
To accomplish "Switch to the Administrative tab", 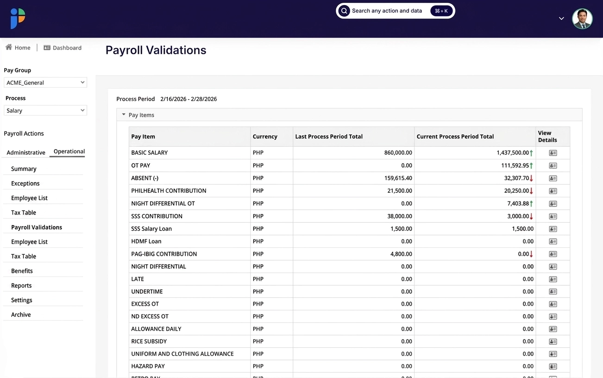I will 26,152.
